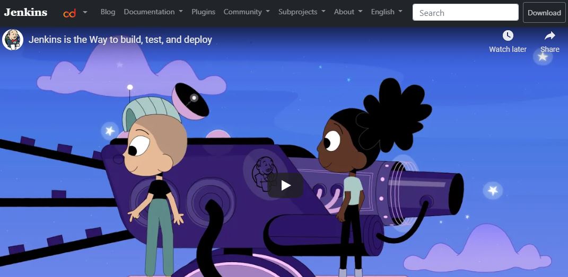Screen dimensions: 568x277
Task: Open the Subprojects dropdown
Action: (302, 12)
